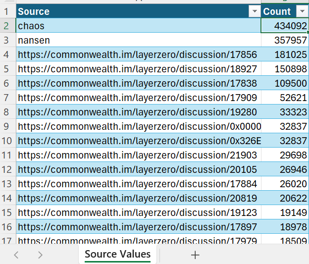Select row 9 via its row header
Viewport: 309px width, 264px height.
point(8,126)
